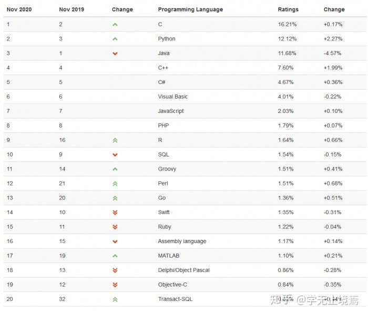This screenshot has height=315, width=368.
Task: Click the double red arrow beside Objective-C
Action: (115, 285)
